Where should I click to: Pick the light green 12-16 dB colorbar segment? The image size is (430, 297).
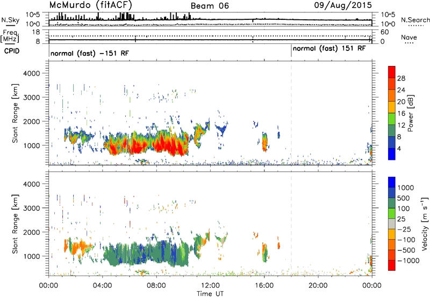click(392, 119)
